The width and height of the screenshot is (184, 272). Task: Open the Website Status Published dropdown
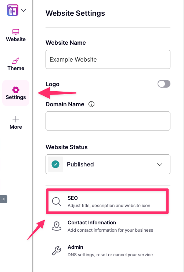pos(108,164)
